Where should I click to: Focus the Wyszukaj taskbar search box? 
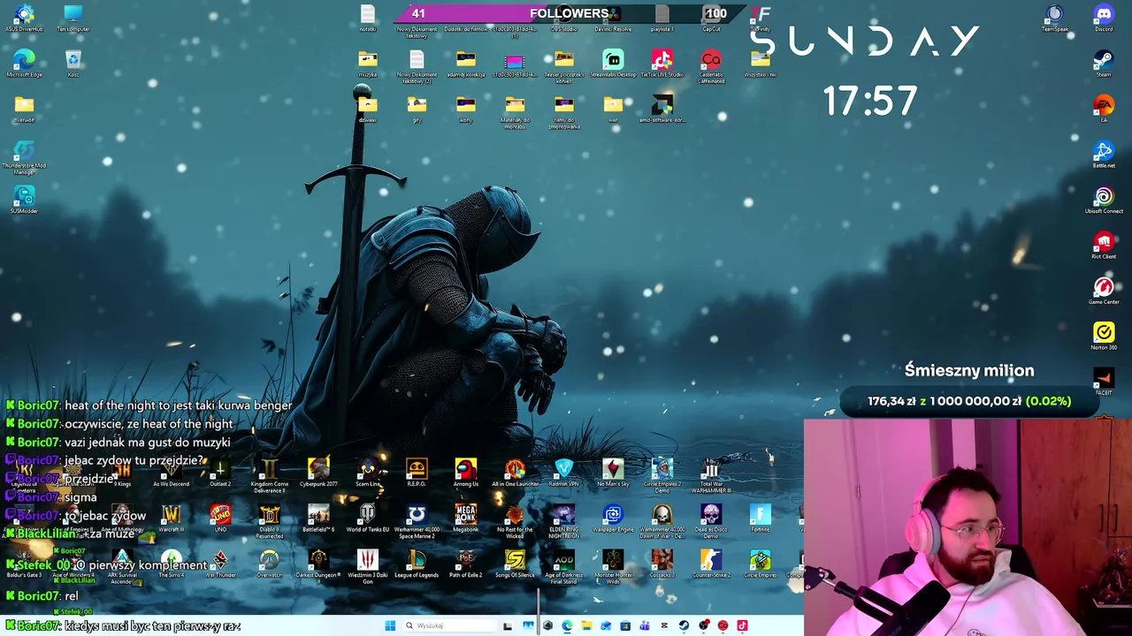(449, 625)
